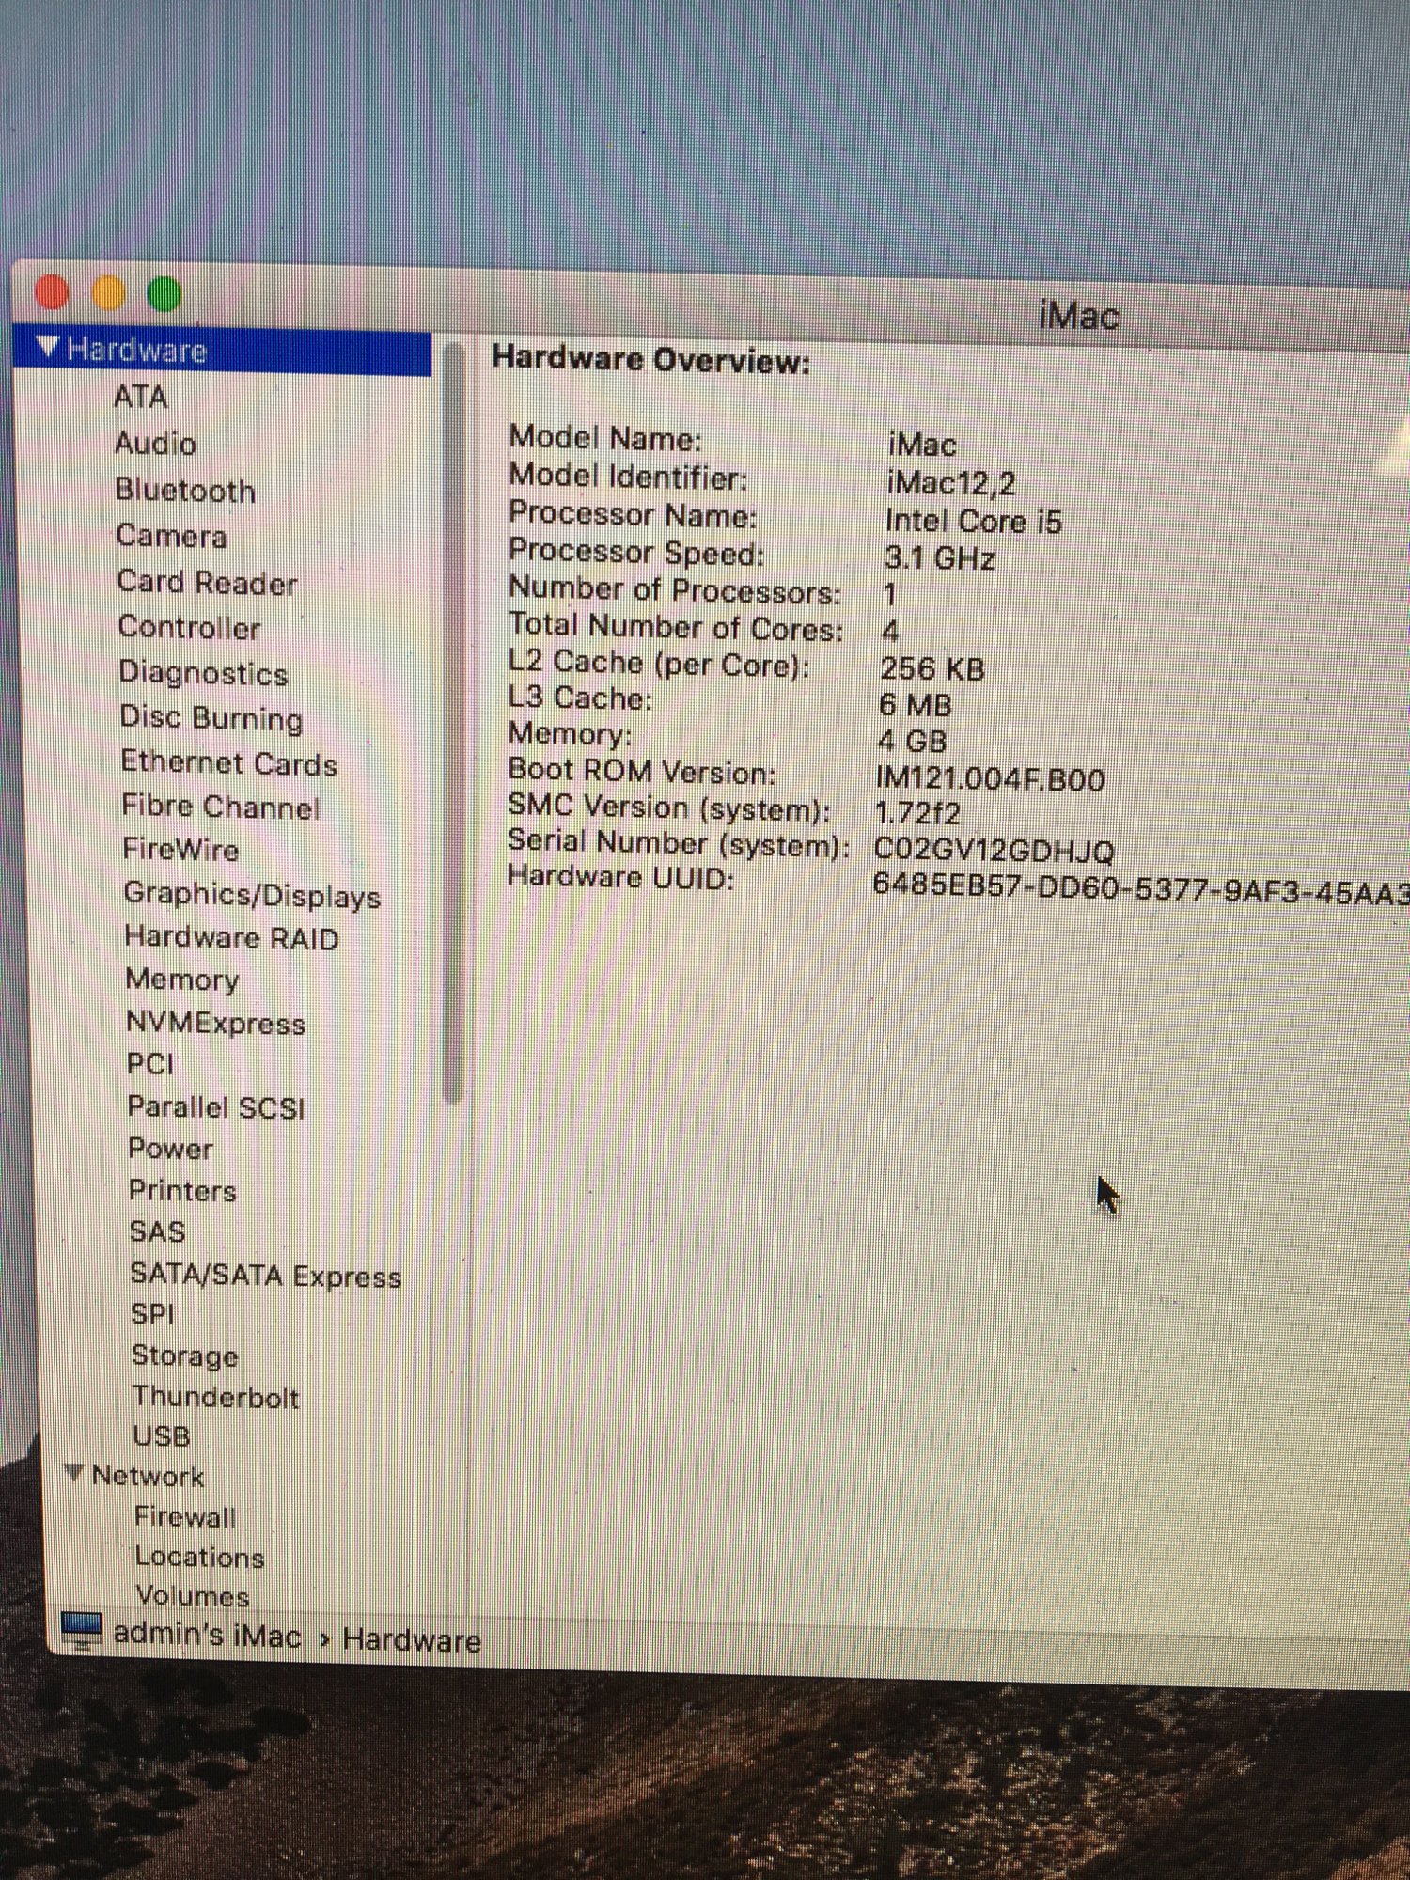
Task: Show Power information
Action: [171, 1149]
